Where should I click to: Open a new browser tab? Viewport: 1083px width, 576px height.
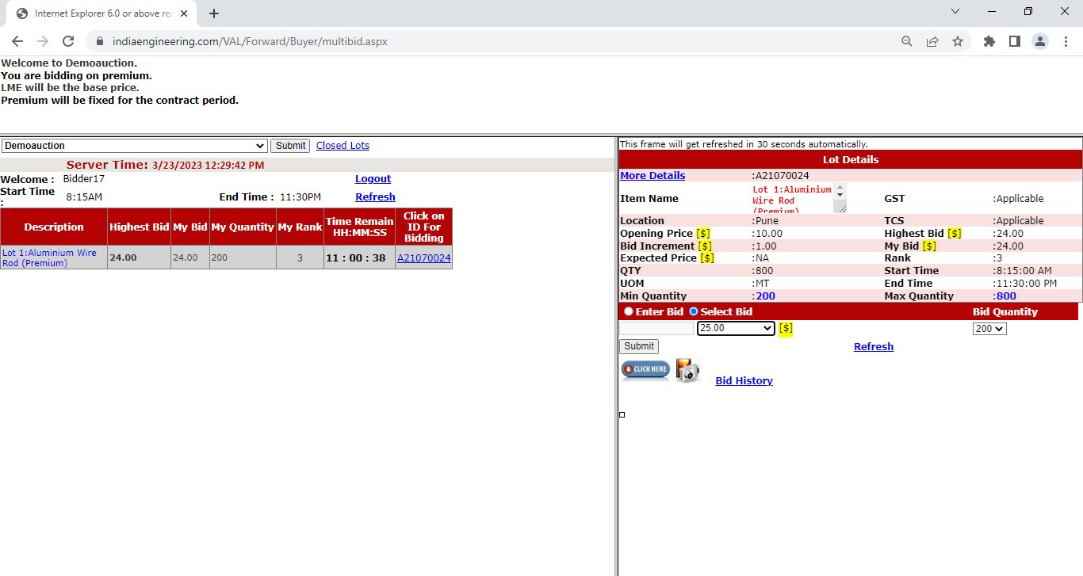point(214,13)
